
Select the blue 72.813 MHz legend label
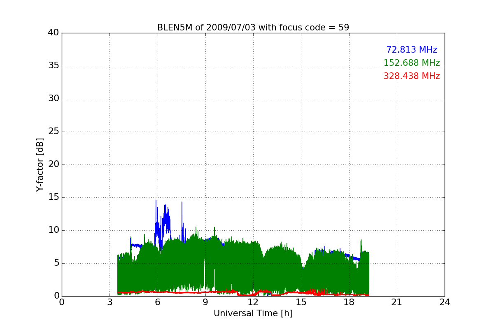(x=412, y=50)
